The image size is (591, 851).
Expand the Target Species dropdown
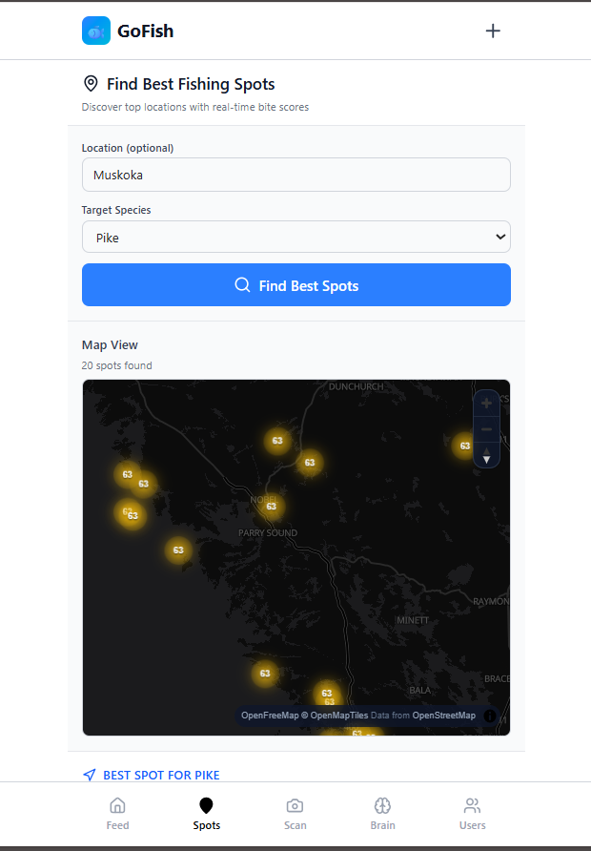point(296,237)
